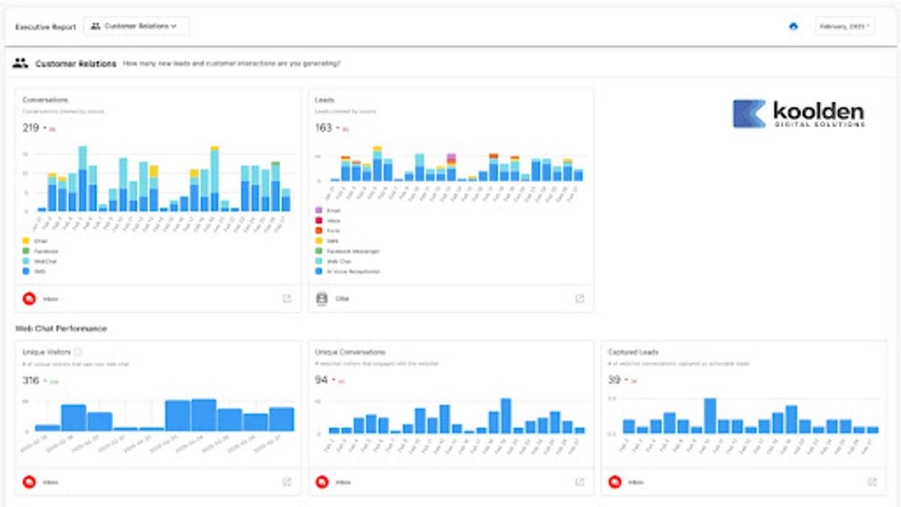The image size is (901, 507).
Task: Click Inbox icon under Captured Leads chart
Action: [615, 482]
